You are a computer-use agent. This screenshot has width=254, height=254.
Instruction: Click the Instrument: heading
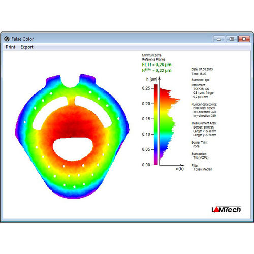(x=198, y=85)
